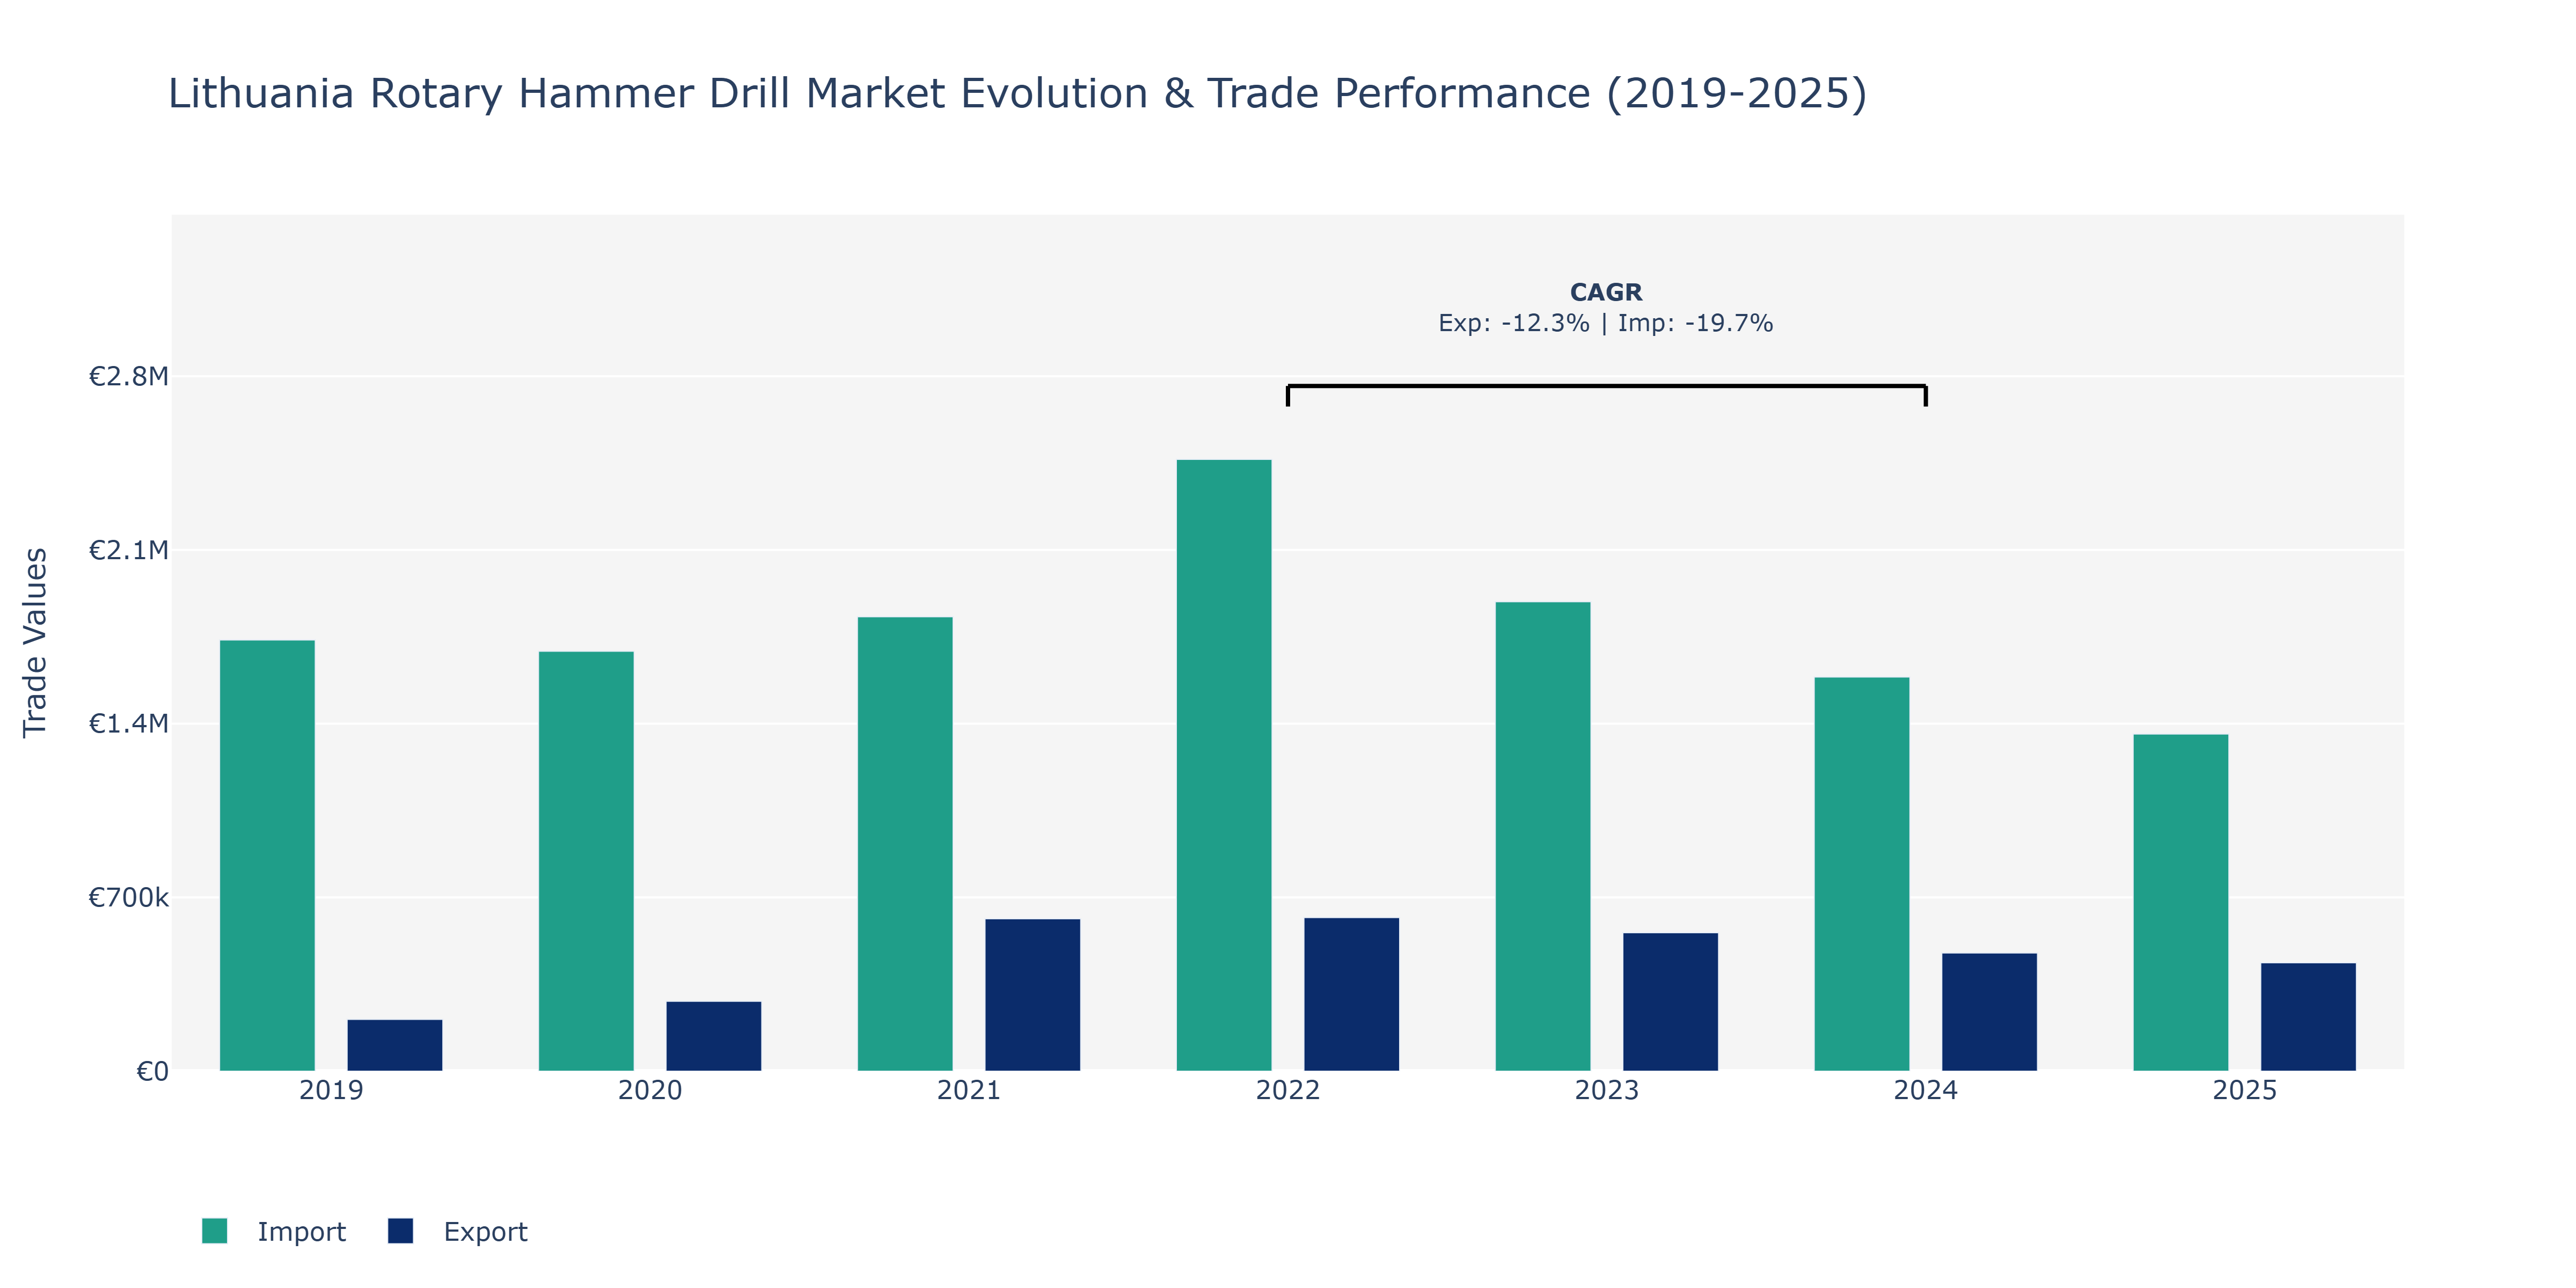
Task: Click the bold CAGR annotation heading
Action: (1606, 292)
